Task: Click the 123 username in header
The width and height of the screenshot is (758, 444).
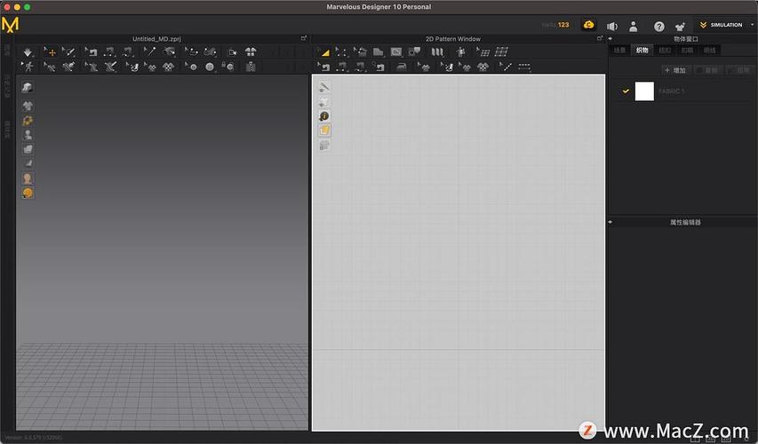Action: [563, 25]
